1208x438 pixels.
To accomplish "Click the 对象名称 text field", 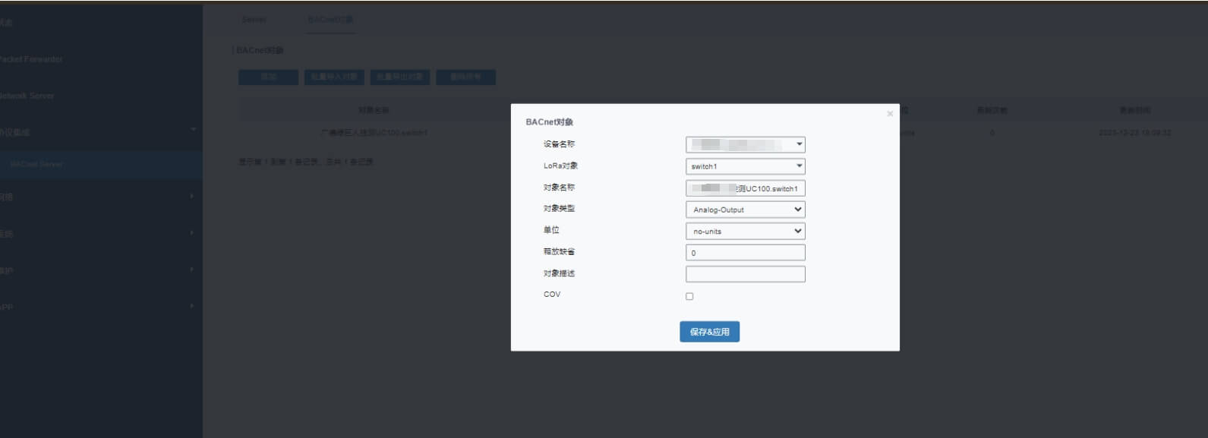I will point(745,188).
